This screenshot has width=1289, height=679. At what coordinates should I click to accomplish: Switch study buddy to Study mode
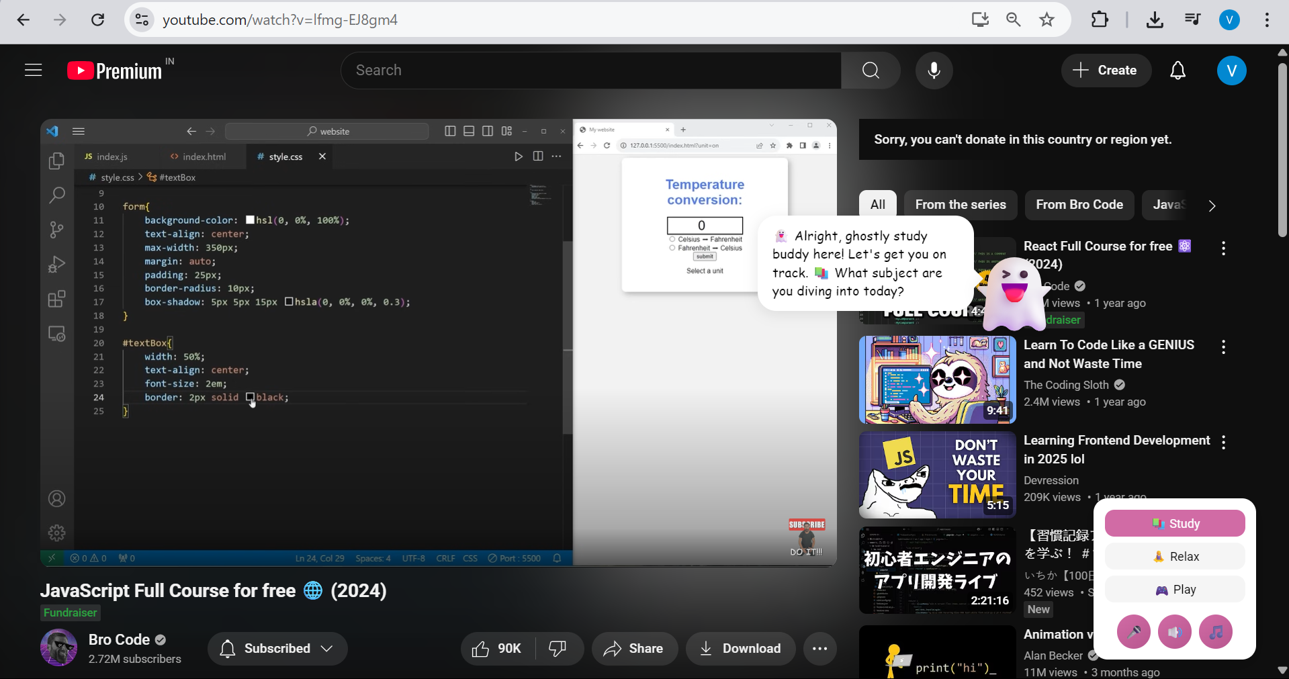tap(1175, 523)
